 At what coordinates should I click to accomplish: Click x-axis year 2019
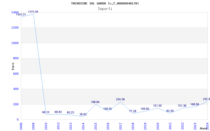pos(145,126)
